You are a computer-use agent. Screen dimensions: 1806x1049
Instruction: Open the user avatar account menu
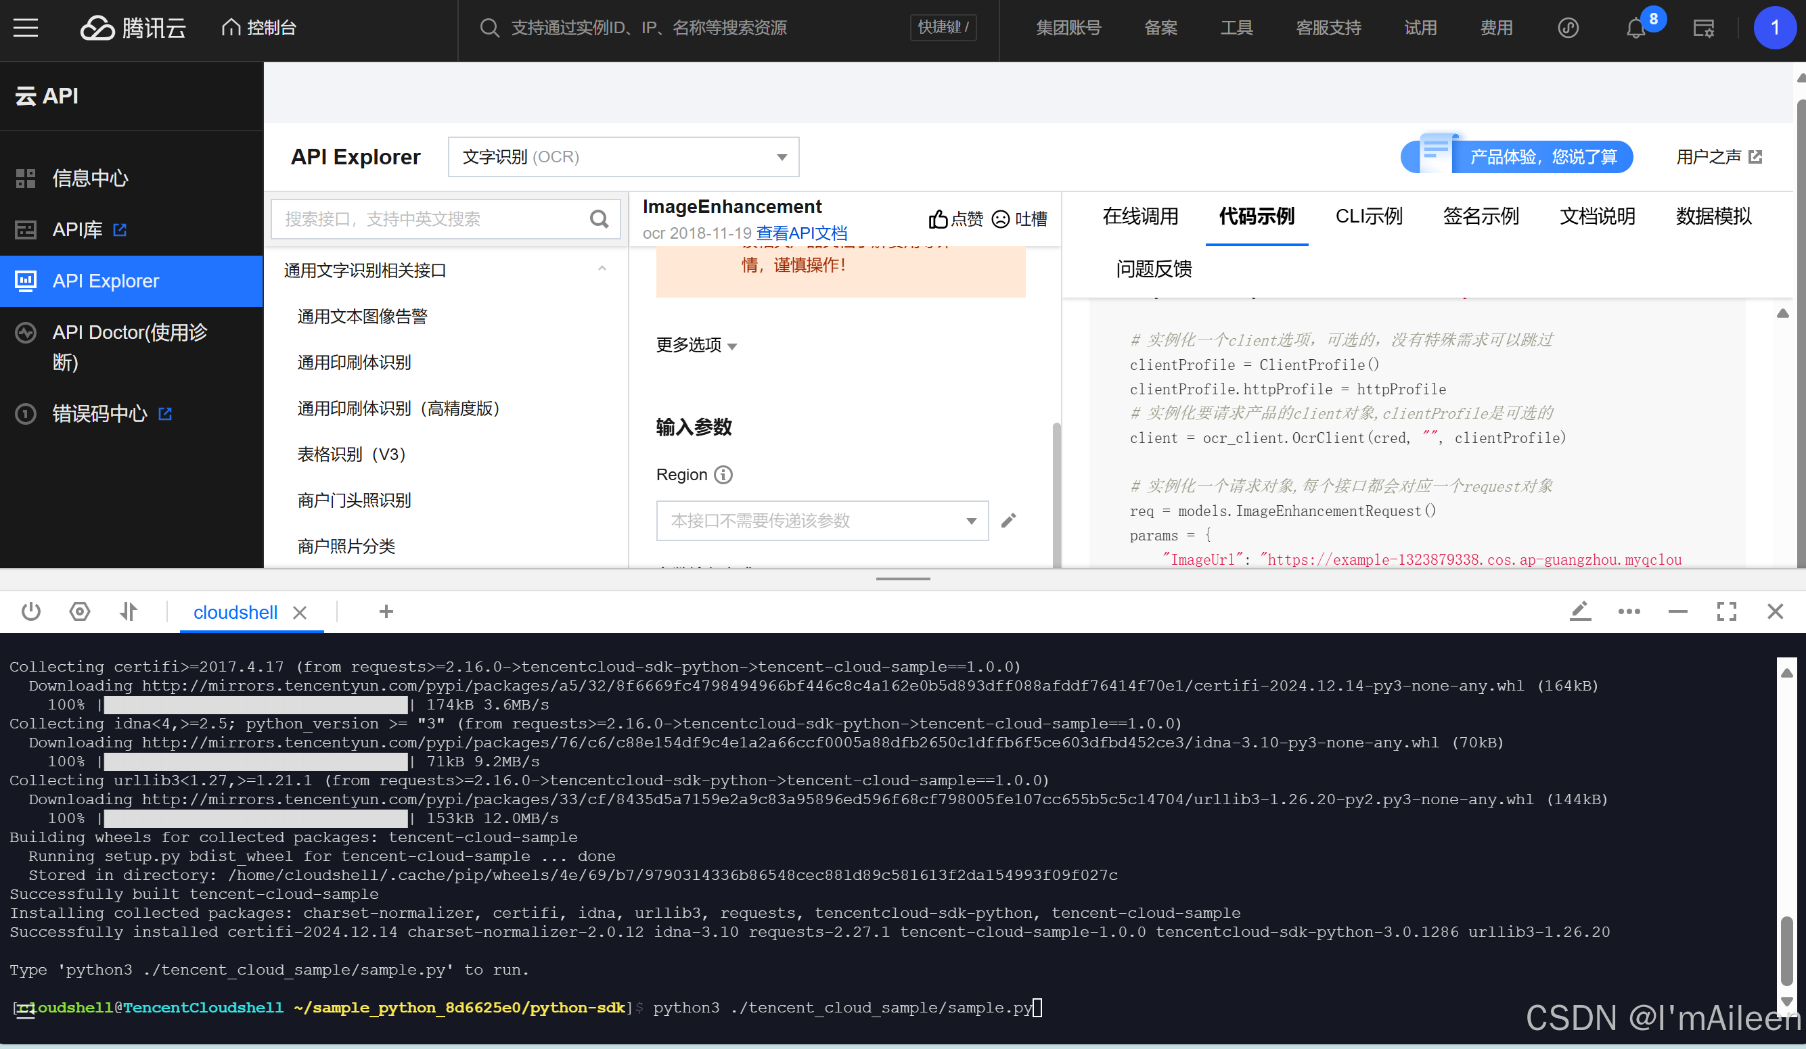(1774, 28)
